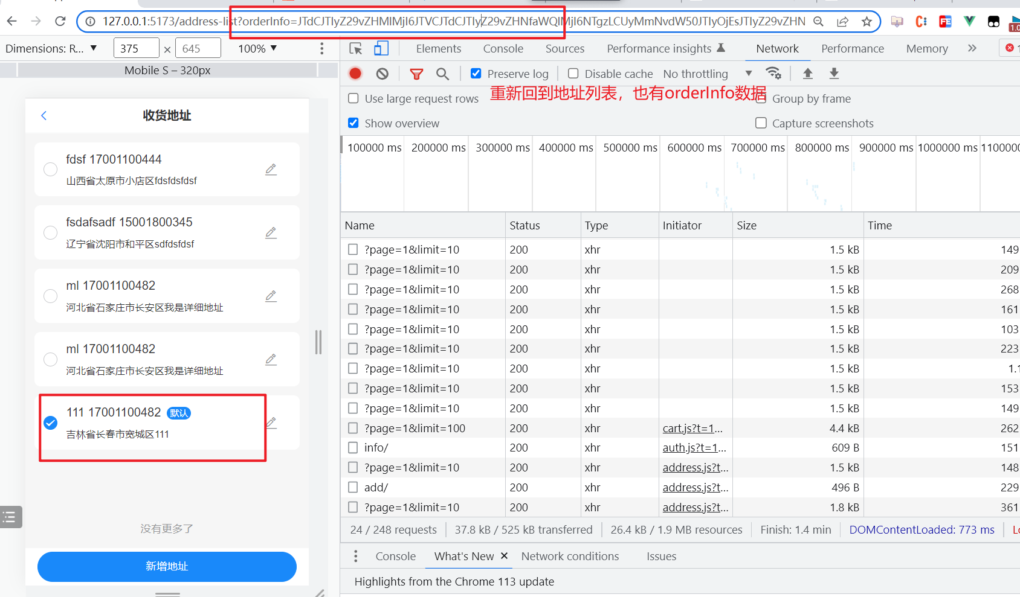The image size is (1020, 597).
Task: Import HAR file with upload arrow
Action: (807, 74)
